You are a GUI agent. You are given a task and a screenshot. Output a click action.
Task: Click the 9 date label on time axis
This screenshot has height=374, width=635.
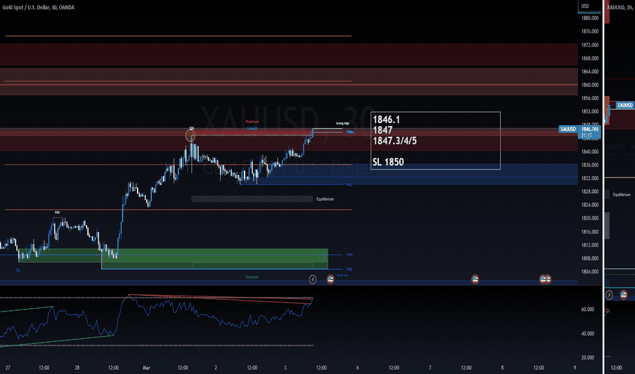(574, 368)
